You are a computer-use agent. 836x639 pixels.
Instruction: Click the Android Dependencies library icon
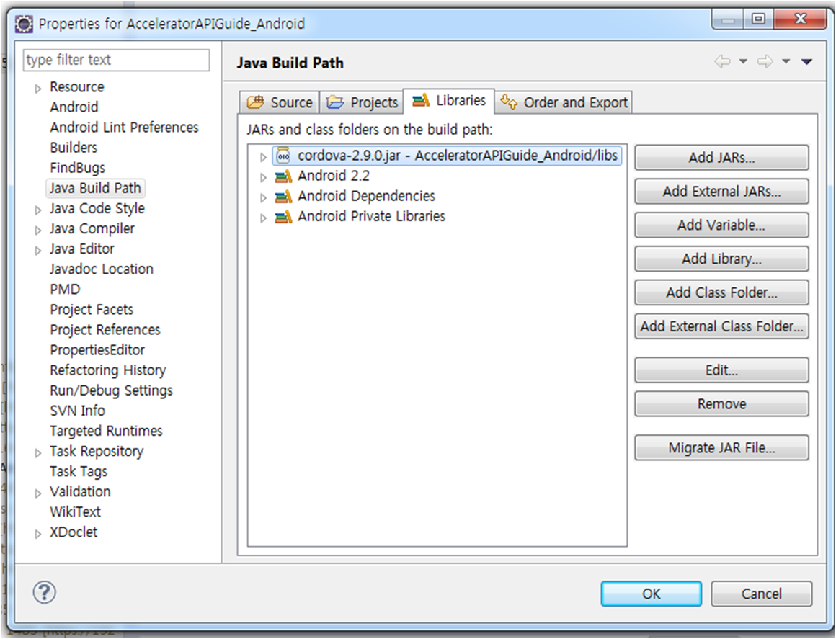coord(283,196)
